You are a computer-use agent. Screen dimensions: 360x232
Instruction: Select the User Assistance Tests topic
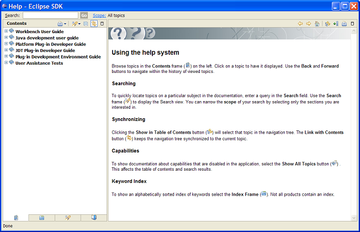(39, 63)
